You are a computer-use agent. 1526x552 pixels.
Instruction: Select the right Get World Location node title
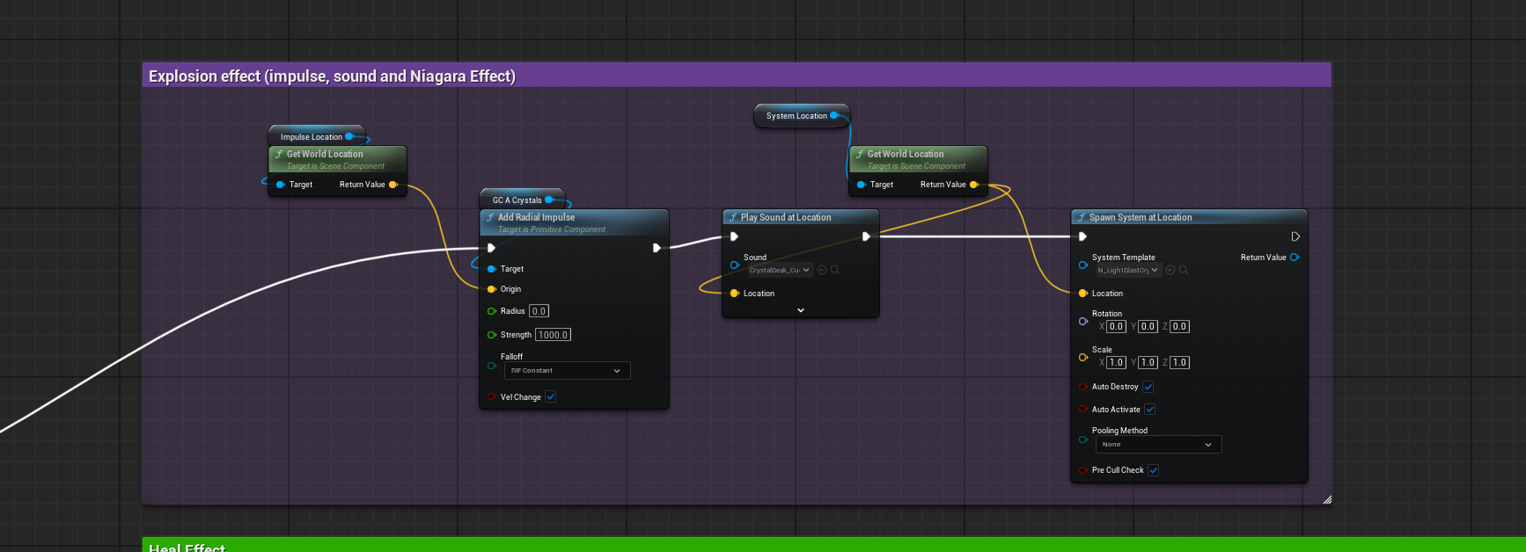pyautogui.click(x=906, y=154)
